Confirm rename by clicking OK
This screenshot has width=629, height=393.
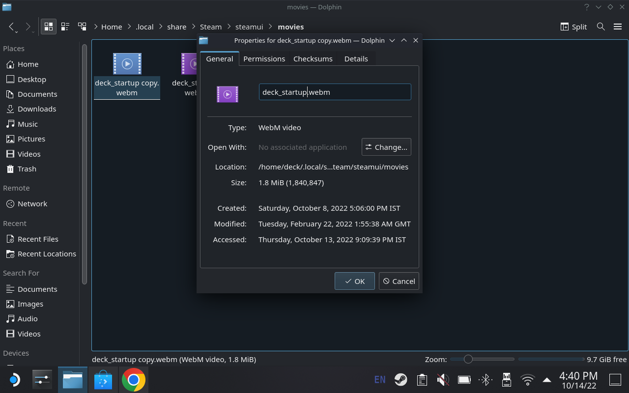pyautogui.click(x=354, y=281)
